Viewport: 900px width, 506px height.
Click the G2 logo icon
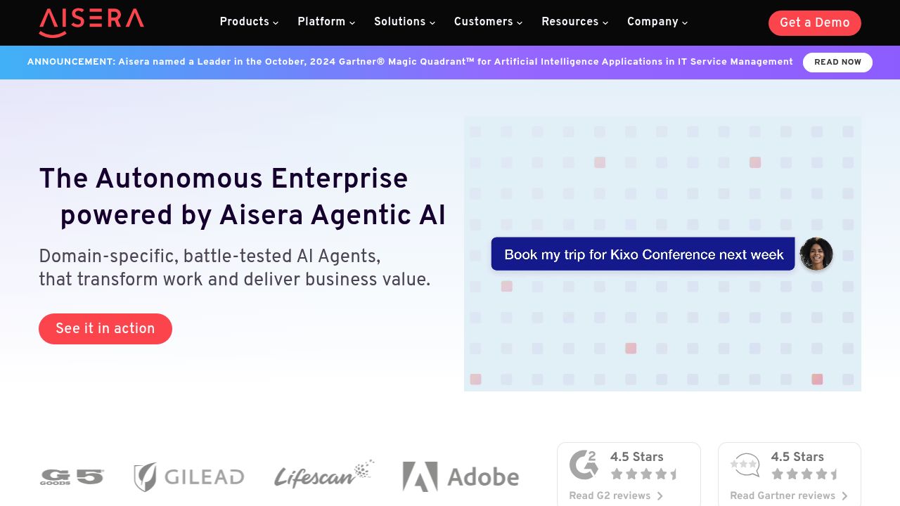(584, 465)
